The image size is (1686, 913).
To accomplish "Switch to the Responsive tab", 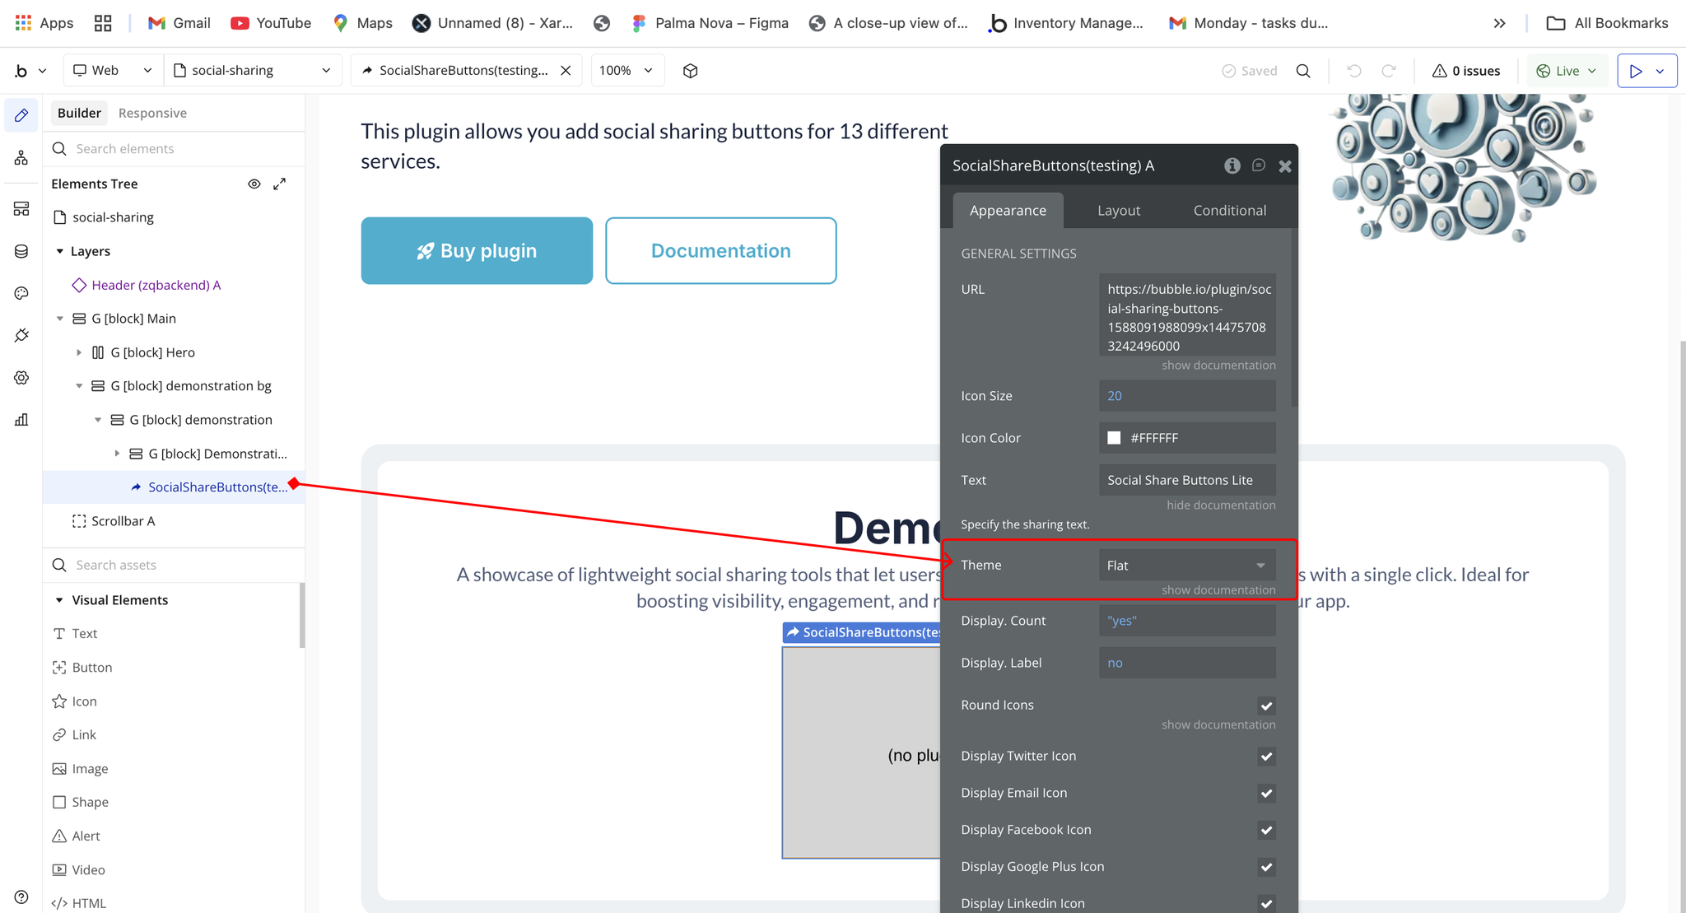I will [x=152, y=113].
